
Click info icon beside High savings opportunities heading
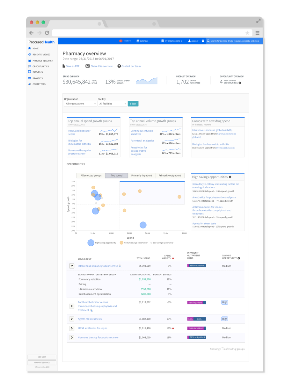click(230, 177)
